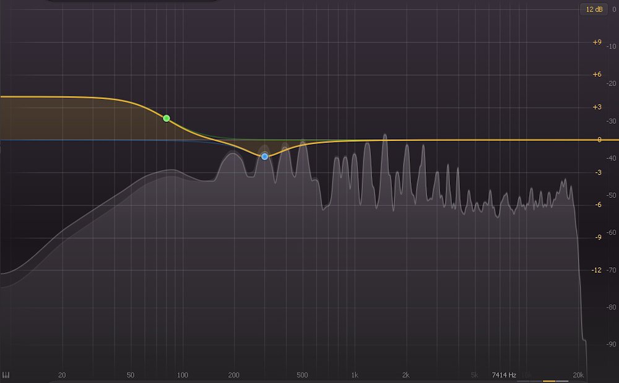619x383 pixels.
Task: Click the 1k frequency scale label
Action: coord(354,374)
